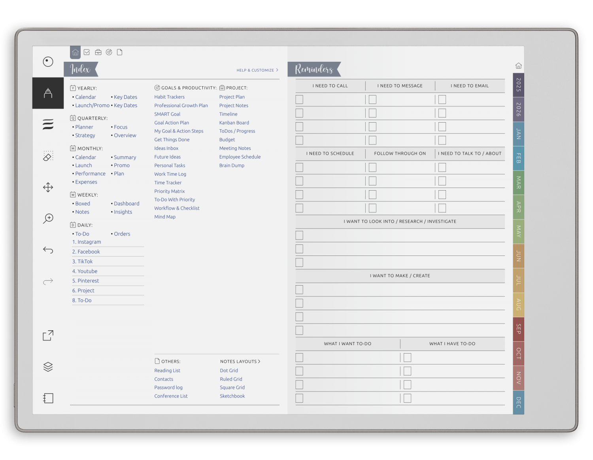Image resolution: width=593 pixels, height=460 pixels.
Task: Open Launch/Promo yearly link
Action: click(x=92, y=105)
